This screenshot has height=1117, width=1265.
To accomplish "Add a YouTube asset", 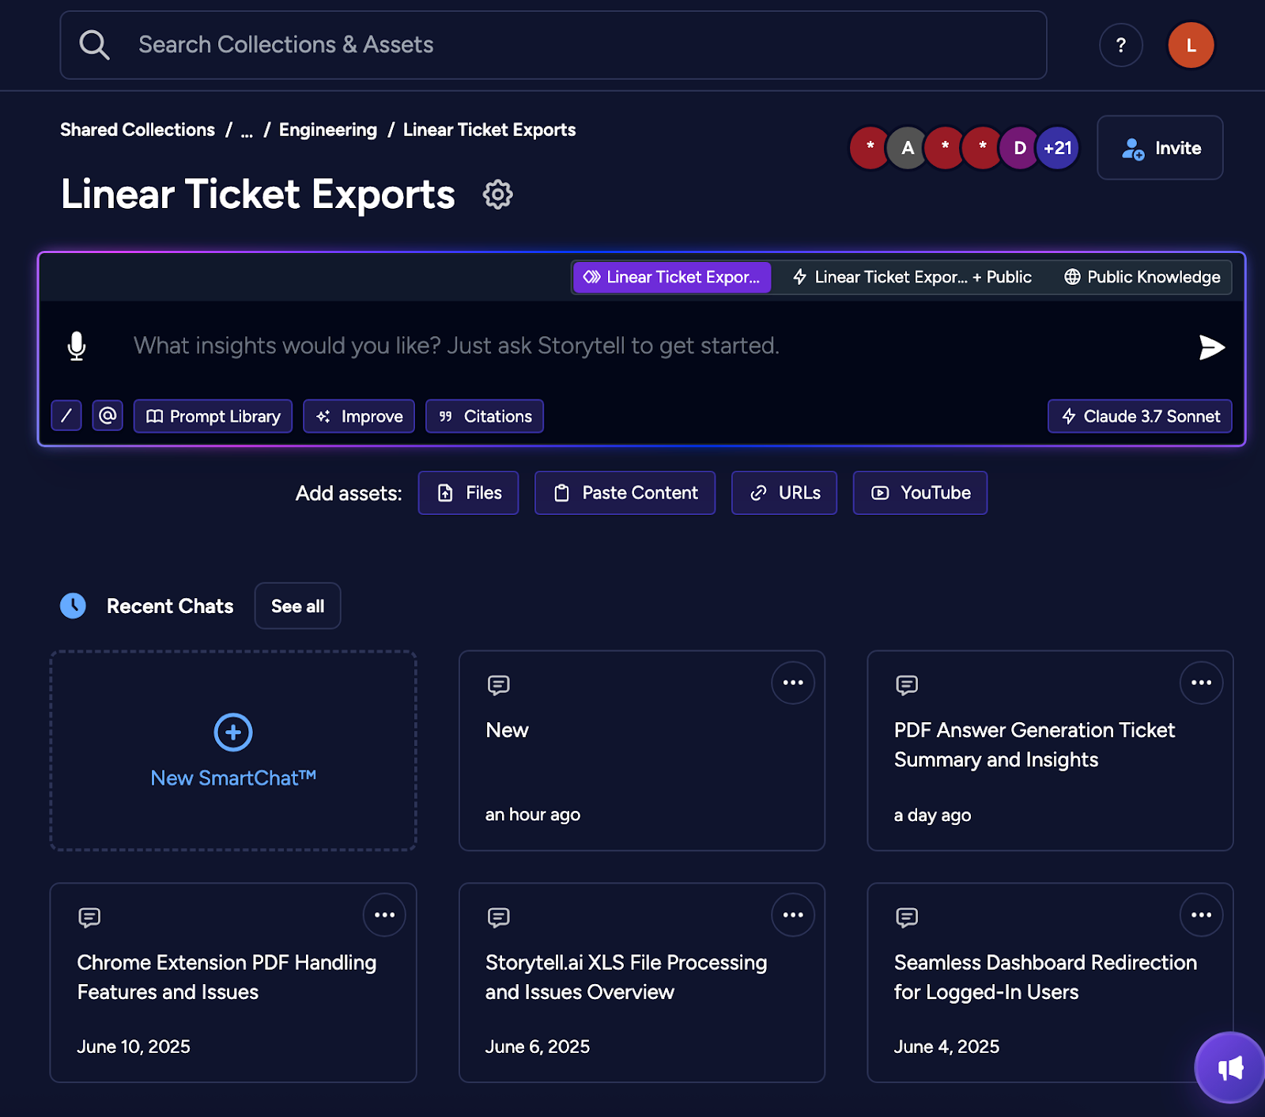I will click(x=920, y=493).
